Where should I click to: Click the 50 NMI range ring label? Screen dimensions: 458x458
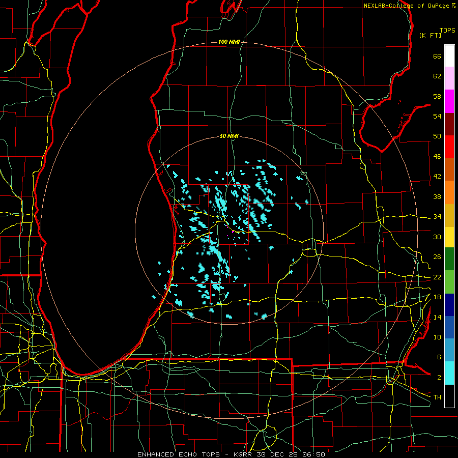pyautogui.click(x=229, y=136)
